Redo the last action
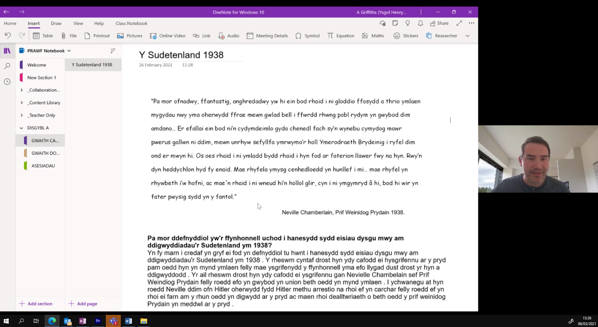The height and width of the screenshot is (327, 598). 22,36
